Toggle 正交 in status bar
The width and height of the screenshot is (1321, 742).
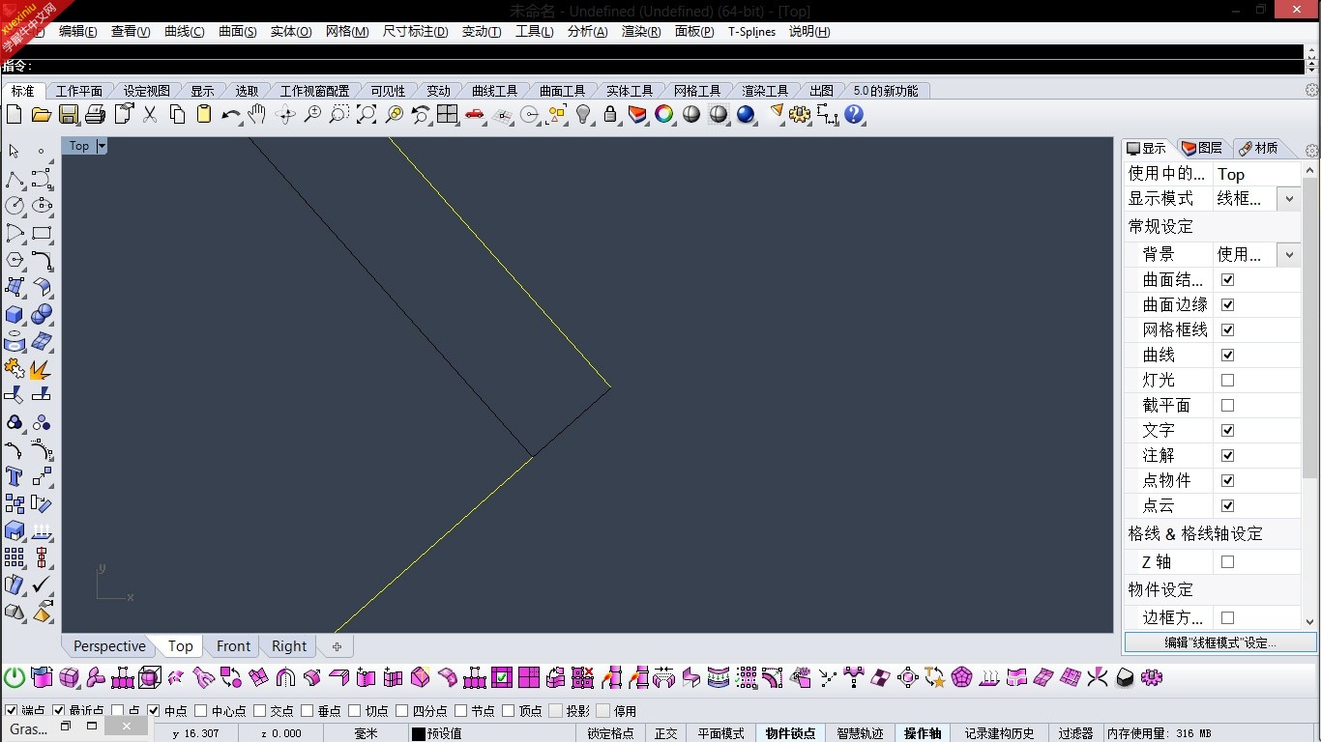pyautogui.click(x=666, y=733)
